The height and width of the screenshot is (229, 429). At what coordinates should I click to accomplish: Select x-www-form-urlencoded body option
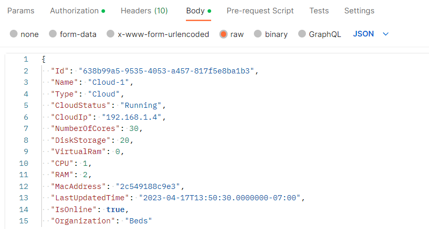(111, 34)
